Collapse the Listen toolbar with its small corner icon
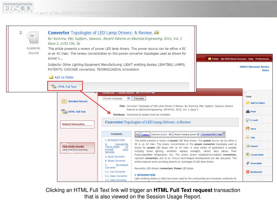The width and height of the screenshot is (277, 208). click(x=223, y=133)
